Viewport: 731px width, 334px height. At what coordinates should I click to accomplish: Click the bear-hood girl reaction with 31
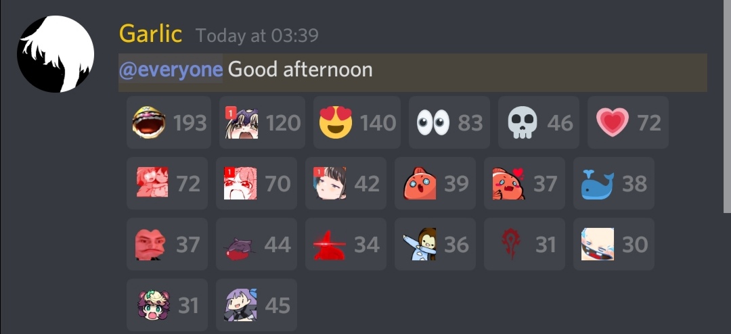pos(167,305)
